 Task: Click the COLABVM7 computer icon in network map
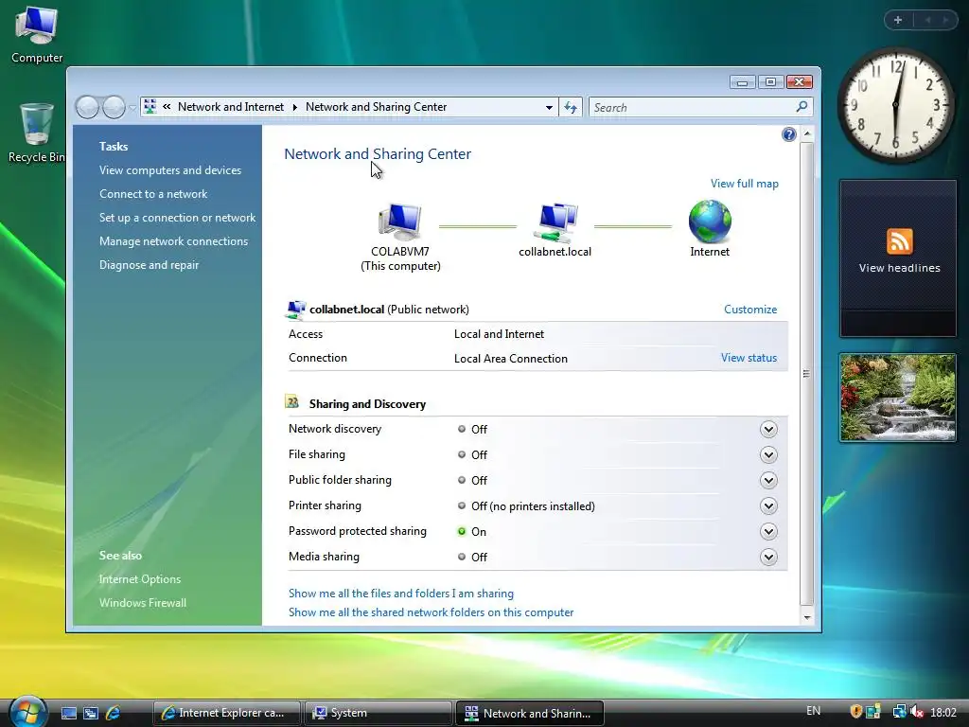point(400,222)
